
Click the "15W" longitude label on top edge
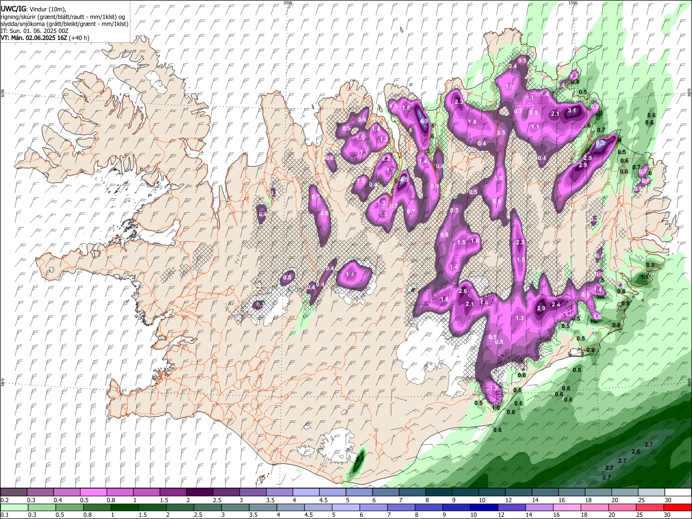coord(573,3)
